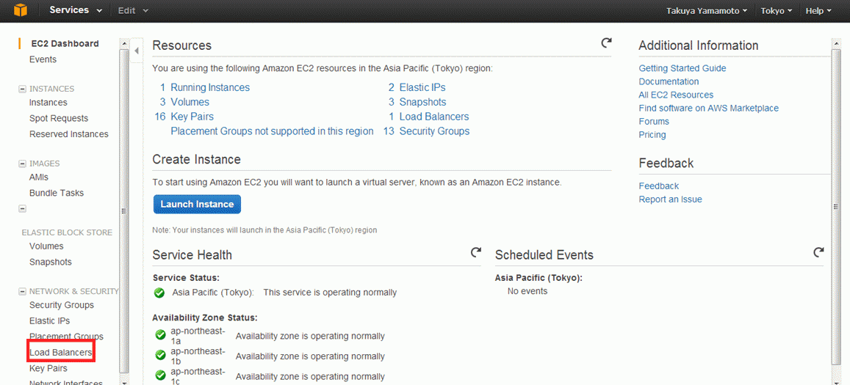
Task: Click the green check beside ap-northeast-1a
Action: (x=160, y=335)
